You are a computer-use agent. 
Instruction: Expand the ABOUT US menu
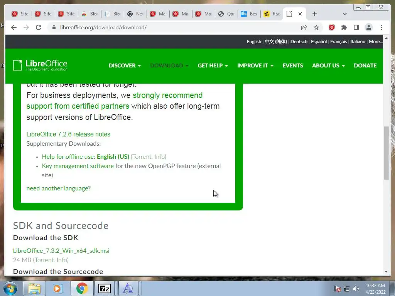[x=329, y=66]
